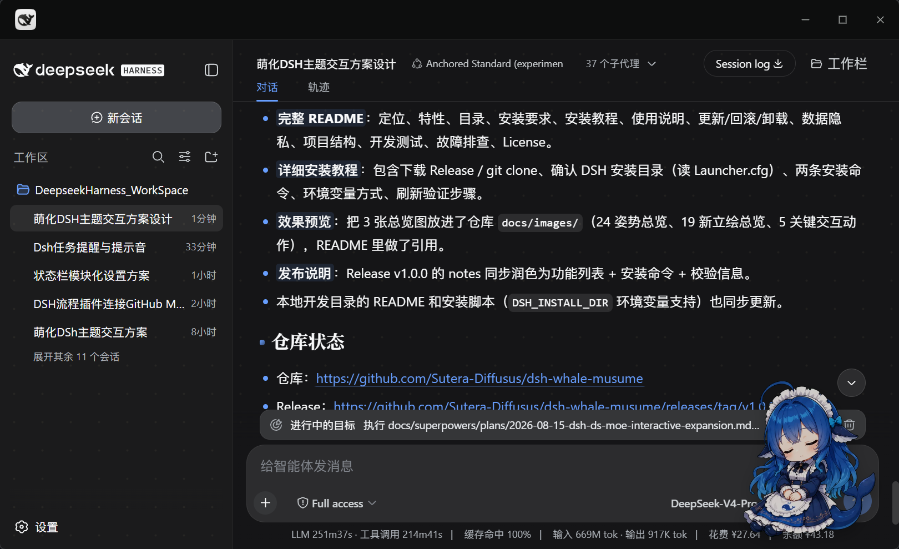Image resolution: width=899 pixels, height=549 pixels.
Task: Click the LLM 251m37s status entry
Action: tap(367, 535)
